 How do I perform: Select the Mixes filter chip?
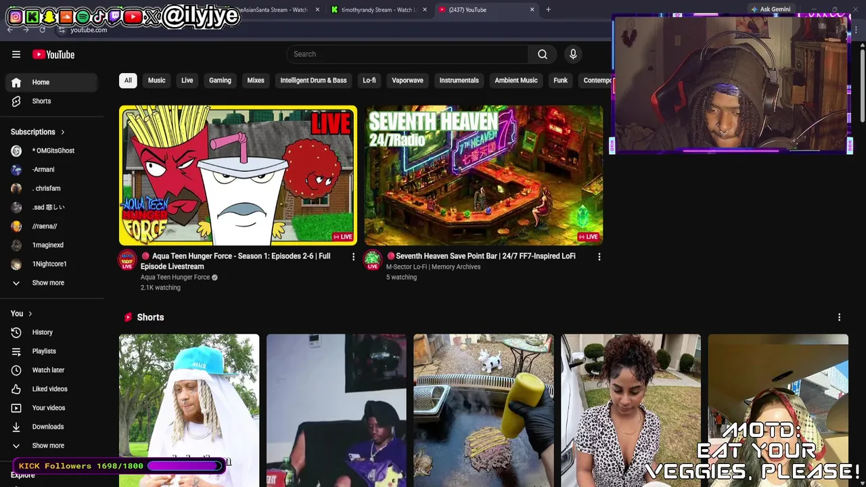256,80
